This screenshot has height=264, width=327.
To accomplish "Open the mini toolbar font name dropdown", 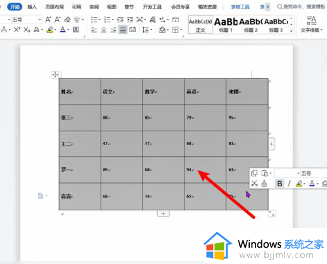I will tap(298, 173).
